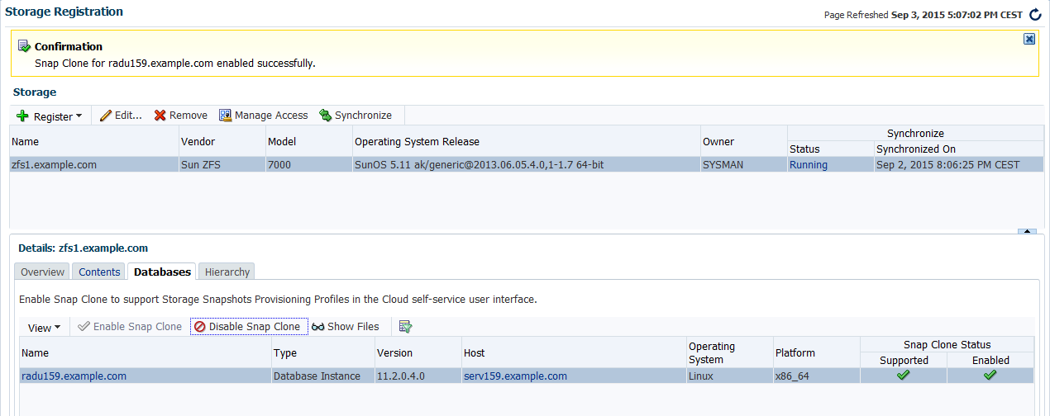1050x416 pixels.
Task: Click the page refresh icon
Action: coord(1035,15)
